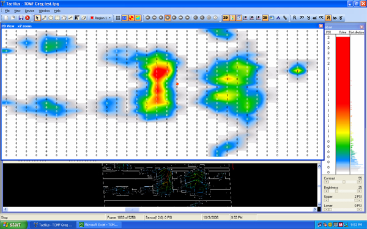Select the ellipse region tool
Viewport: 367px width, 229px height.
[51, 18]
